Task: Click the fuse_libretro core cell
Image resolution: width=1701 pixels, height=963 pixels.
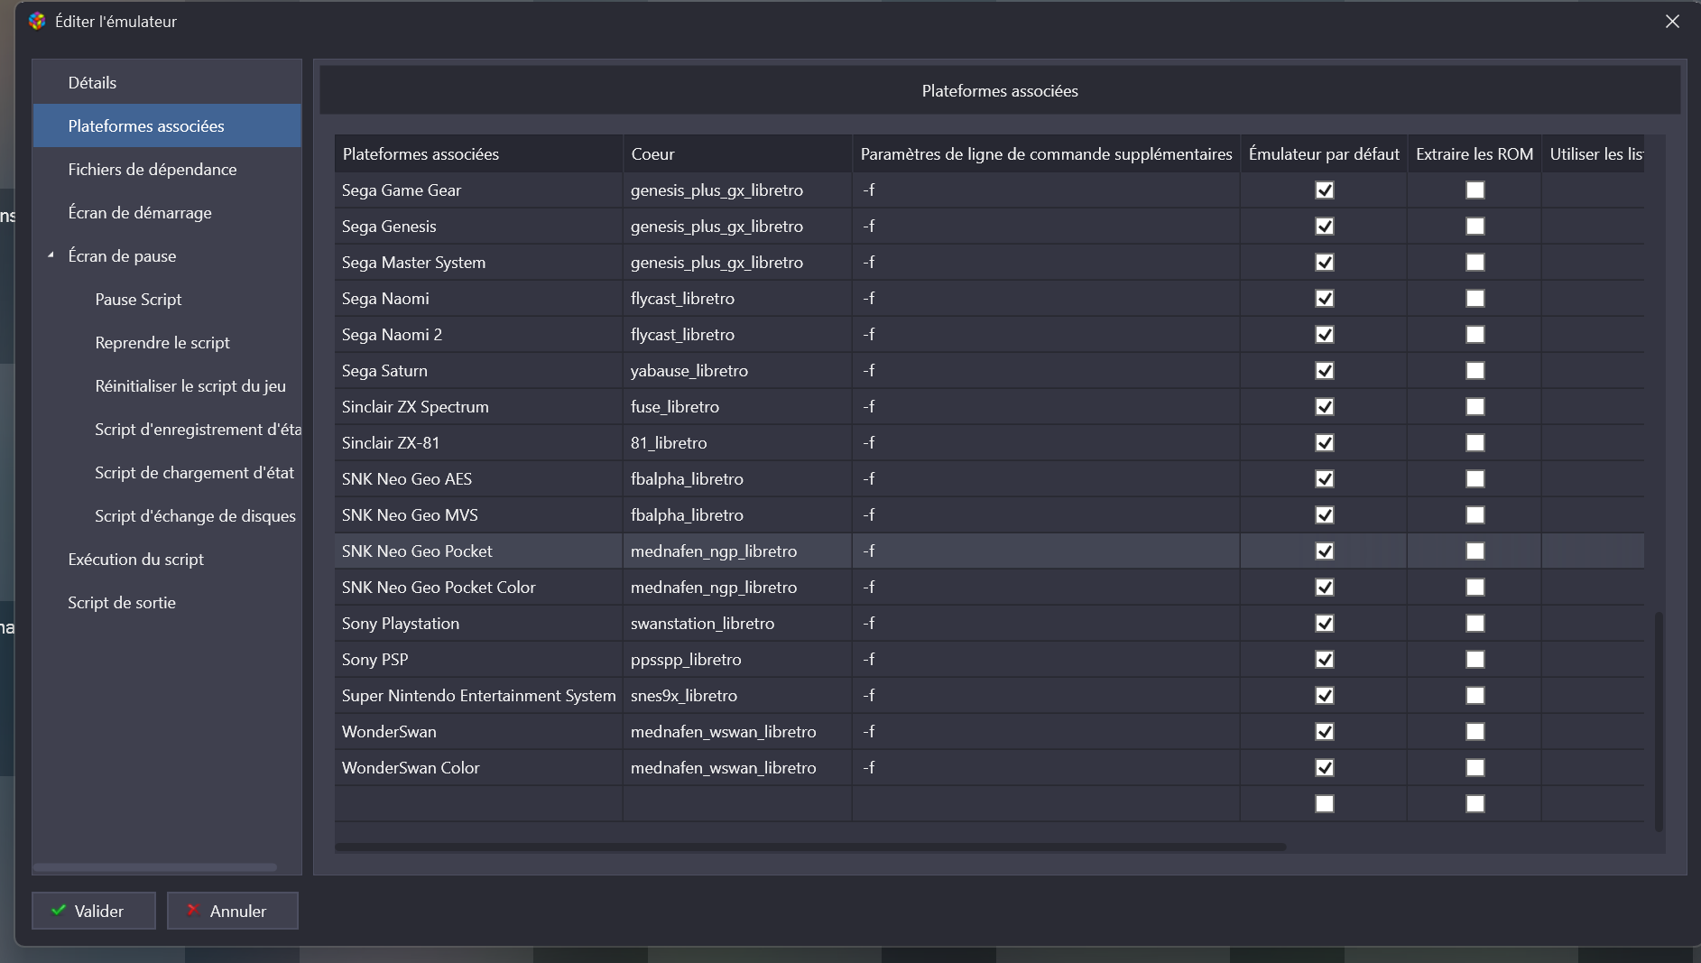Action: 737,406
